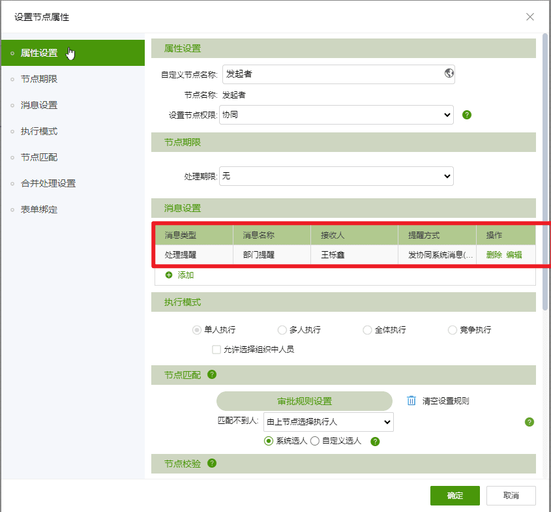This screenshot has width=551, height=512.
Task: Click the globe icon in node name field
Action: pyautogui.click(x=449, y=73)
